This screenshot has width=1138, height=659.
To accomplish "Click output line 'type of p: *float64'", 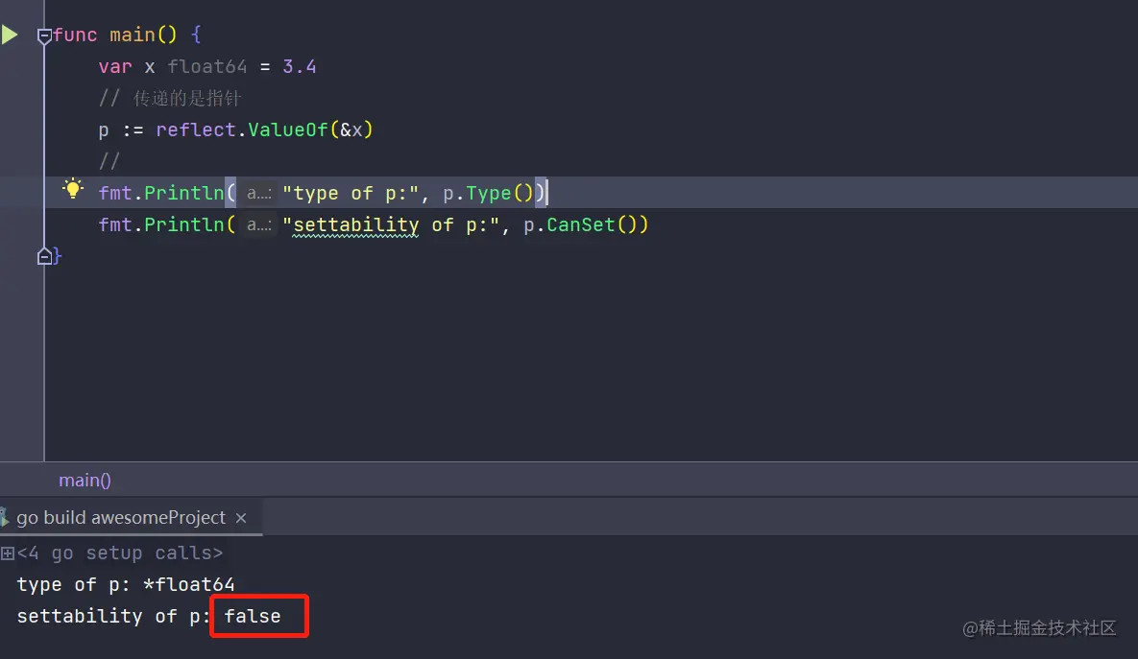I will point(126,584).
